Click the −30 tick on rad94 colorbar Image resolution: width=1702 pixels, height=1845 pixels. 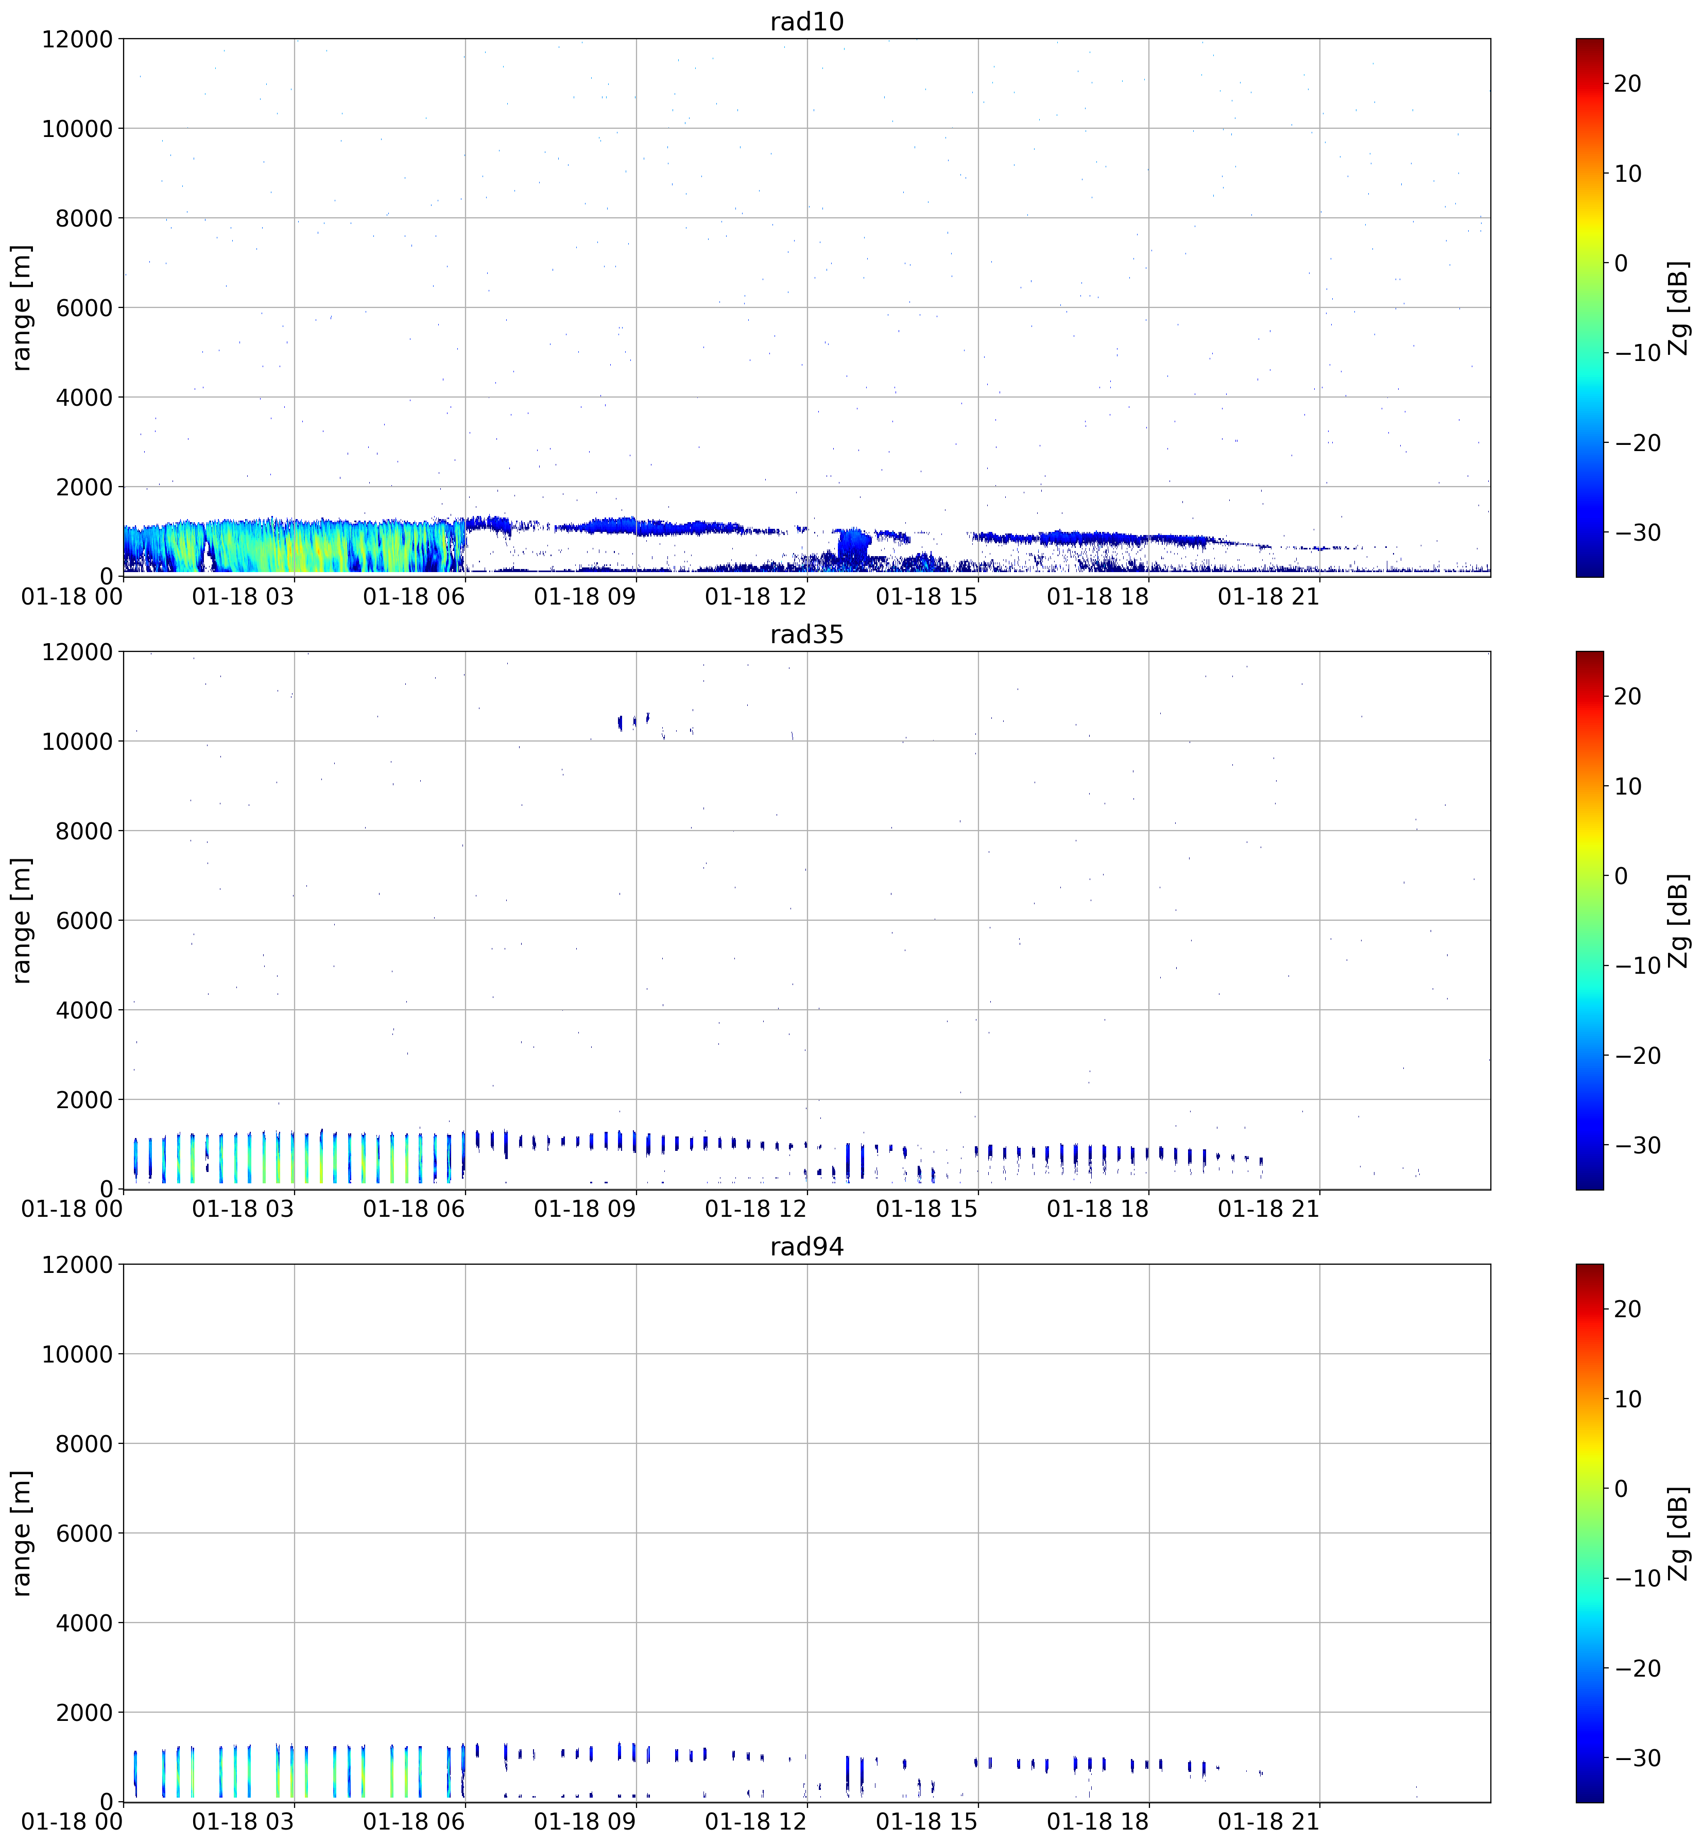click(x=1638, y=1757)
